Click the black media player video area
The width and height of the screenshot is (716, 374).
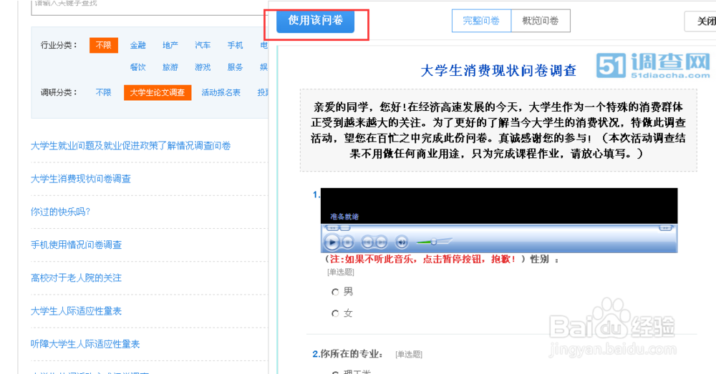click(499, 205)
